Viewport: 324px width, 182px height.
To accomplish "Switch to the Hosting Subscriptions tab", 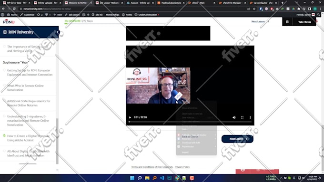I will click(171, 3).
